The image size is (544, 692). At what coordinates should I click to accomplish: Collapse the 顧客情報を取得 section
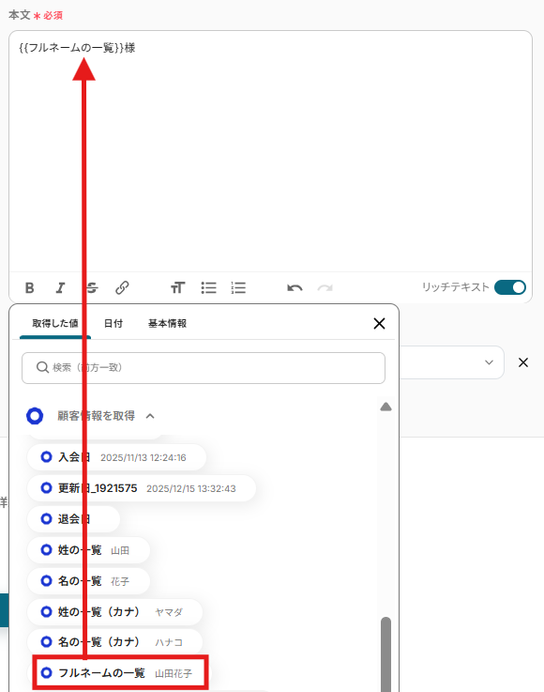(x=150, y=416)
